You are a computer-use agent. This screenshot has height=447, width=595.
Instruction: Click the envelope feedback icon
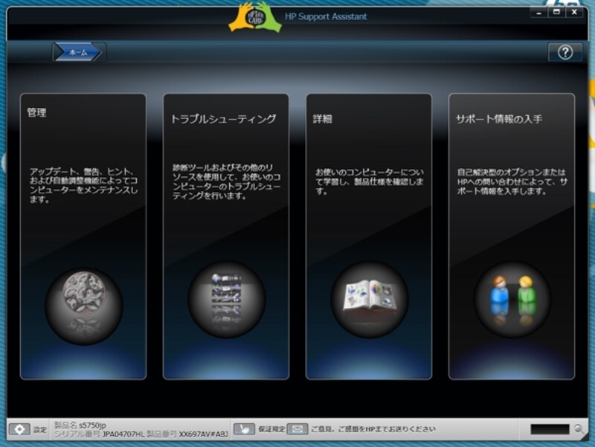(297, 428)
